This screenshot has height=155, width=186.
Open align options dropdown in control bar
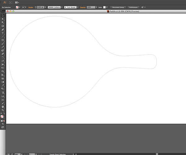[145, 7]
